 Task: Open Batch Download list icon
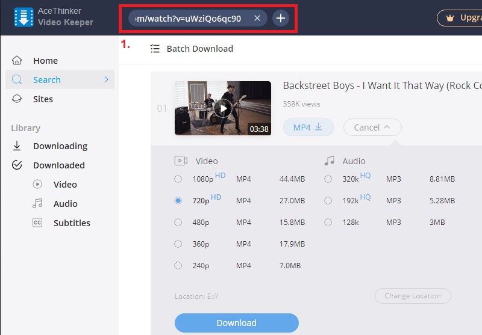[x=155, y=49]
